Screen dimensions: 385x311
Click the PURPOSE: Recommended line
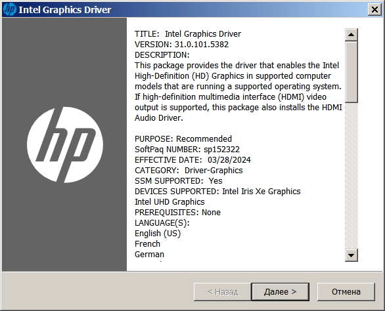[183, 139]
